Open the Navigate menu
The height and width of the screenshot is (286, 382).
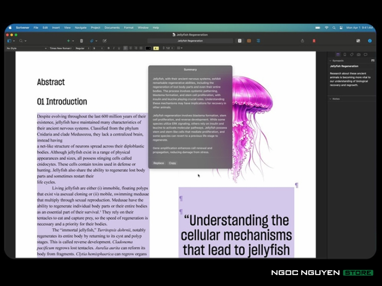80,28
